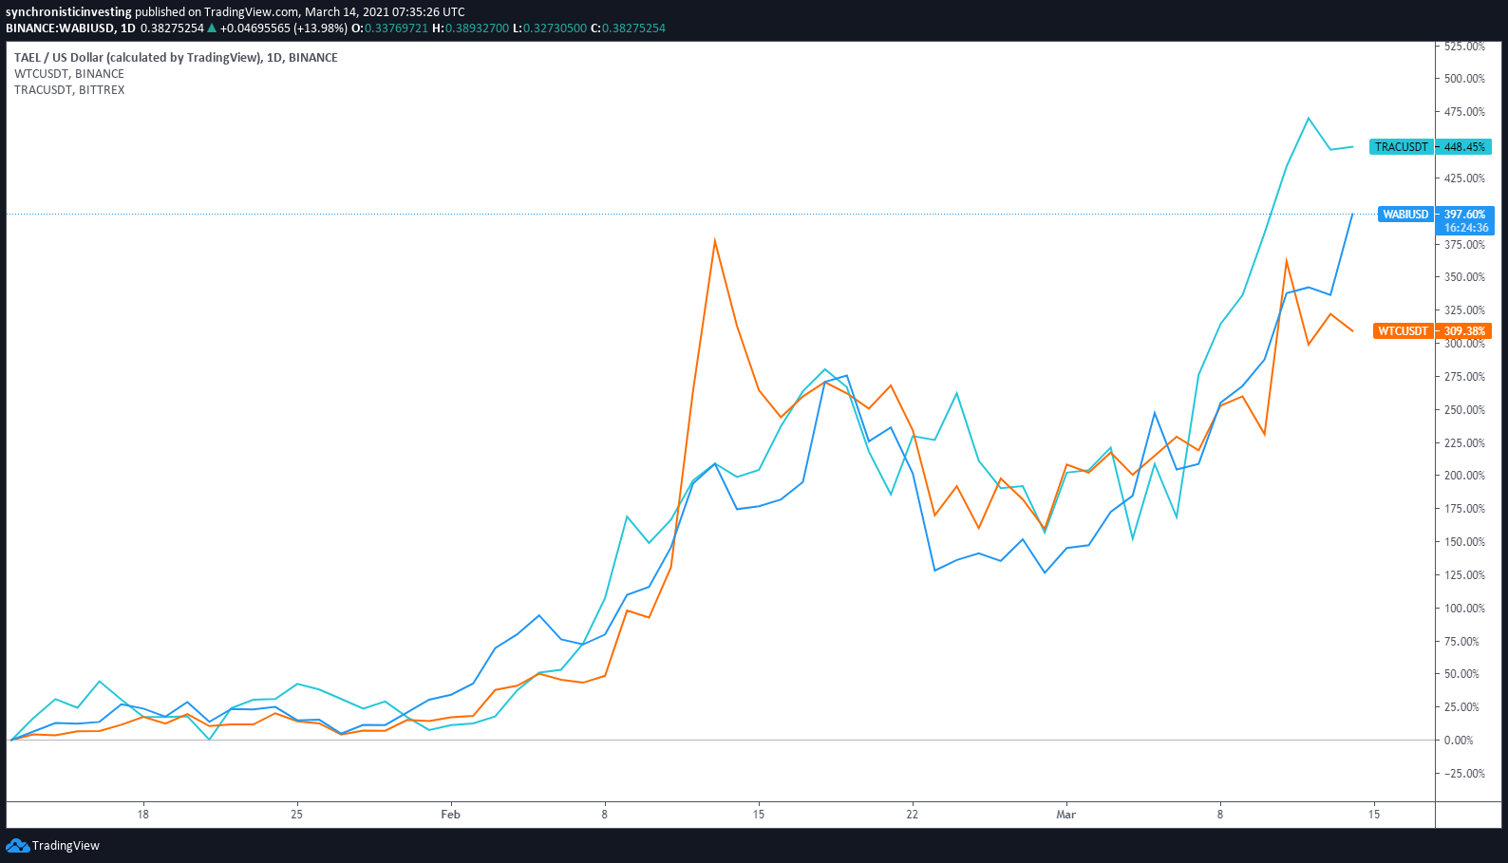Click the 22 date label on time axis
This screenshot has height=863, width=1508.
tap(912, 815)
